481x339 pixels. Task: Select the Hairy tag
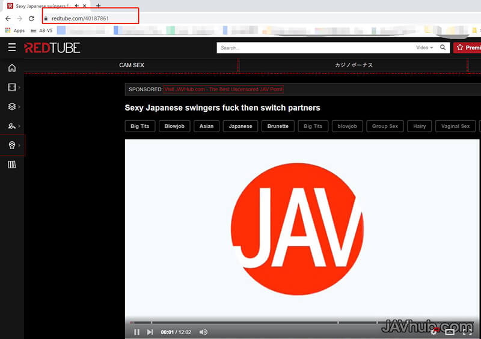(x=419, y=126)
